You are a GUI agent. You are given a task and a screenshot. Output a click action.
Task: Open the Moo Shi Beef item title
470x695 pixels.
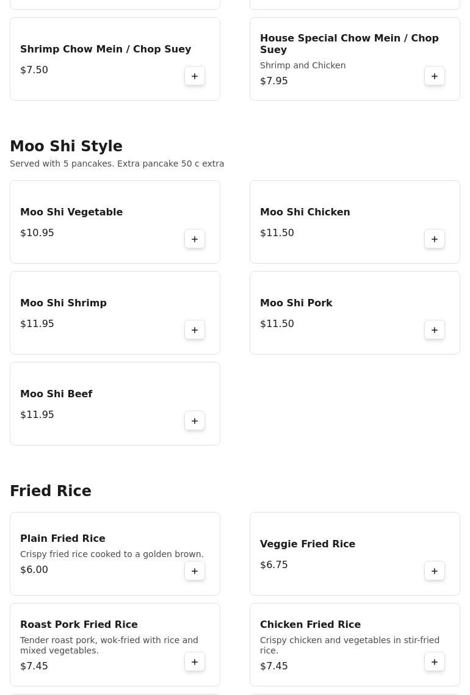point(56,394)
